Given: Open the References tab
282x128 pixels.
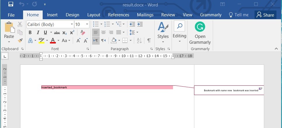Looking at the screenshot, I should (x=118, y=15).
